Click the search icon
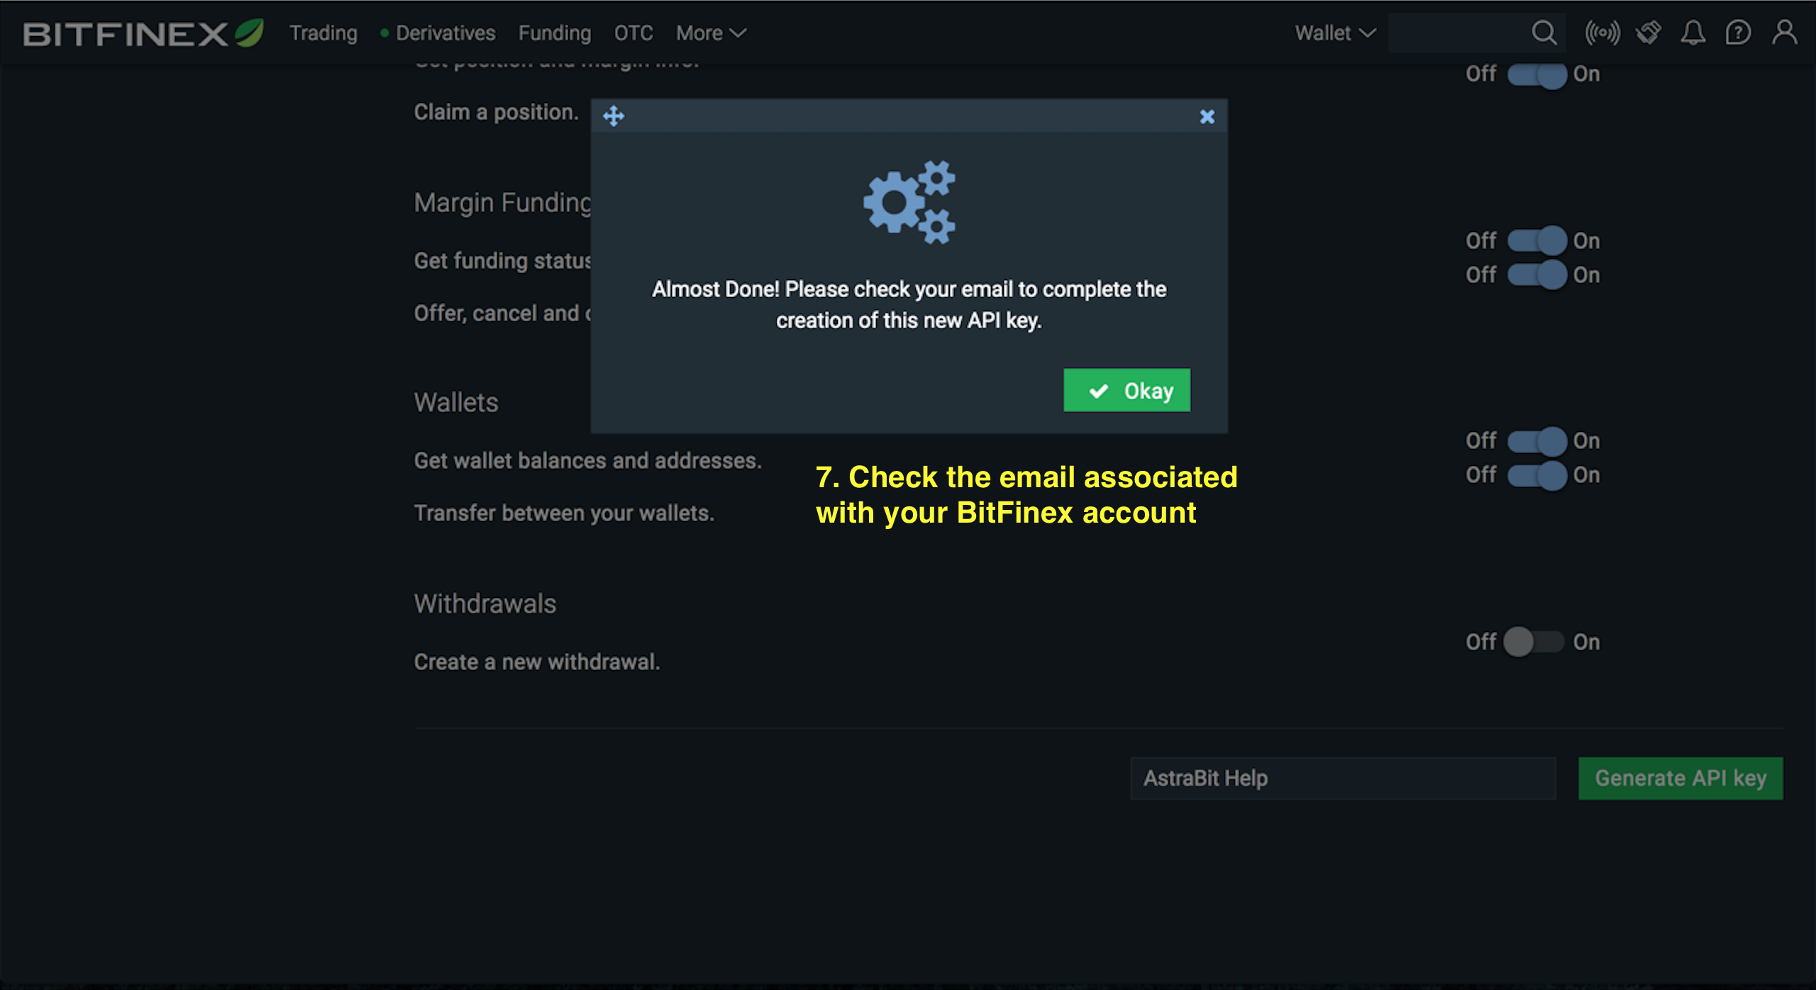The width and height of the screenshot is (1816, 990). (x=1541, y=33)
